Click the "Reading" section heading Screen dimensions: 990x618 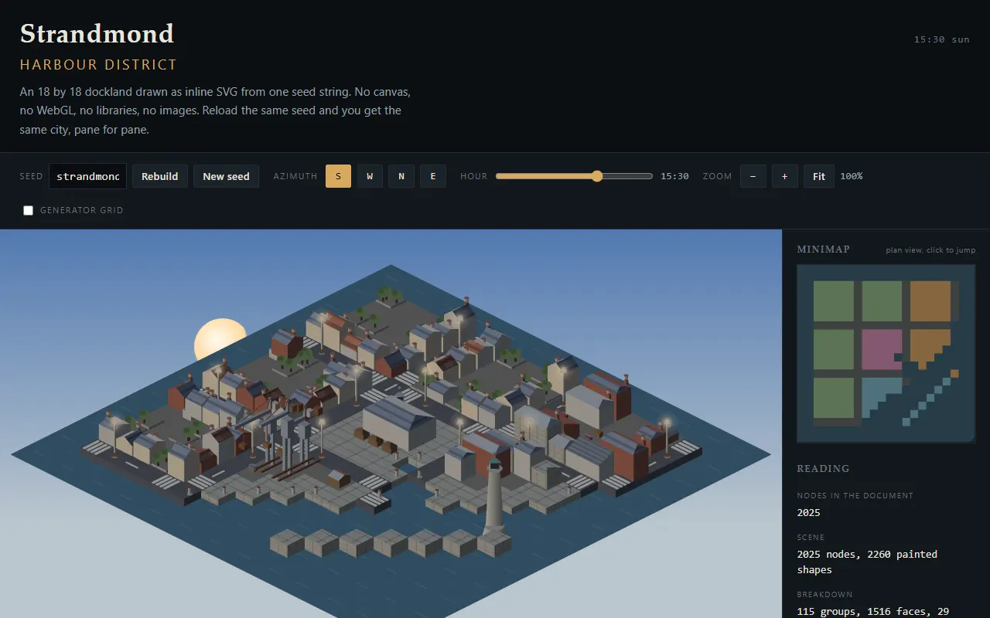[x=823, y=469]
